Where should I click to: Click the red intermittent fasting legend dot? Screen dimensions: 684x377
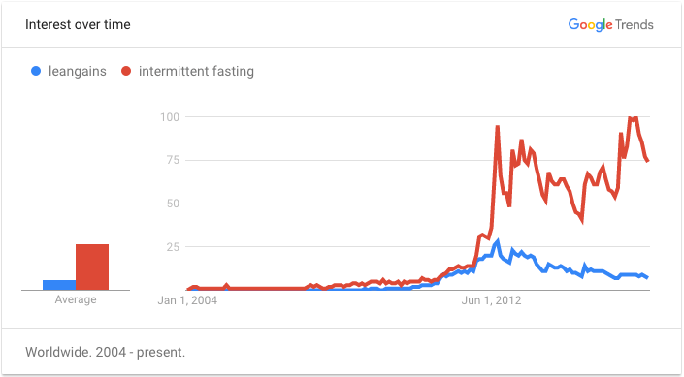tap(126, 71)
